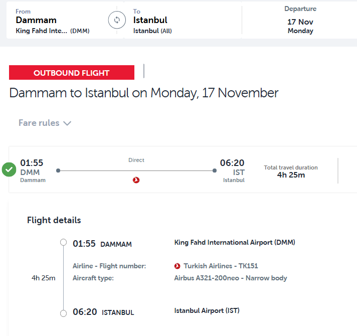Click the Total travel duration 4h 25m

pyautogui.click(x=291, y=171)
